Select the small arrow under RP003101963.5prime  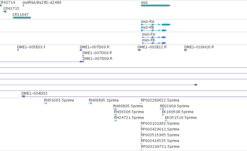pyautogui.click(x=142, y=126)
